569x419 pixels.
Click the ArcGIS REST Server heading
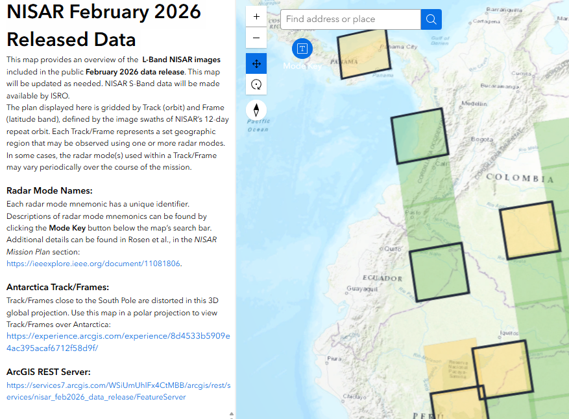[49, 372]
